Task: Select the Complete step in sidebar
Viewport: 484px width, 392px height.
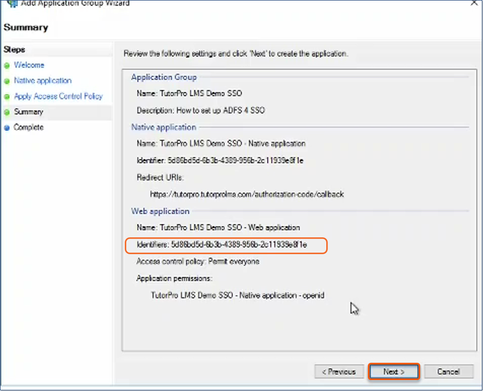Action: coord(29,127)
